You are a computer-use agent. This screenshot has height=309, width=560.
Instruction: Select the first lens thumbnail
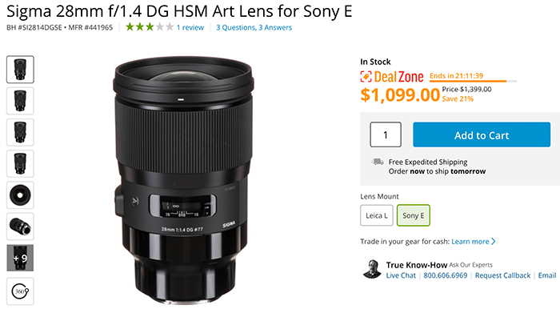tap(20, 70)
